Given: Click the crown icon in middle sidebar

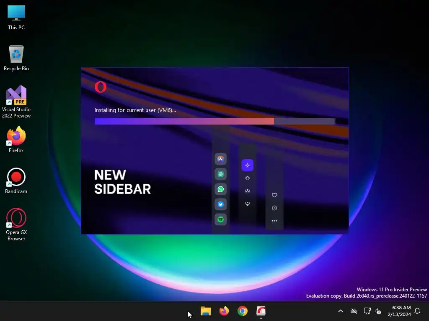Looking at the screenshot, I should pyautogui.click(x=247, y=191).
